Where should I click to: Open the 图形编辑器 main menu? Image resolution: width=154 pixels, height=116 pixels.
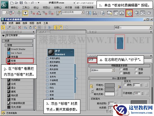[88, 7]
